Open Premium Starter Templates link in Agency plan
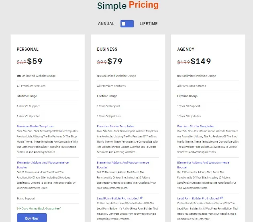The height and width of the screenshot is (222, 253). [x=196, y=126]
